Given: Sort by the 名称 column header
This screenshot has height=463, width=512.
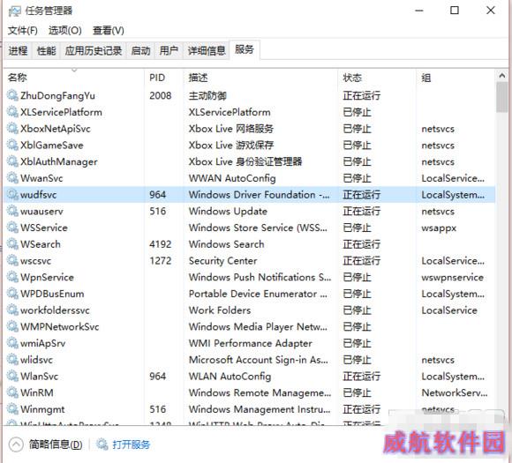Looking at the screenshot, I should (74, 78).
